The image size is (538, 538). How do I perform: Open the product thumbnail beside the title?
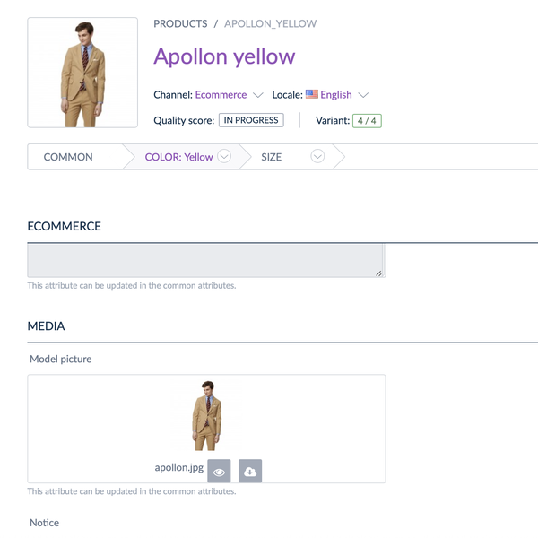[x=82, y=73]
